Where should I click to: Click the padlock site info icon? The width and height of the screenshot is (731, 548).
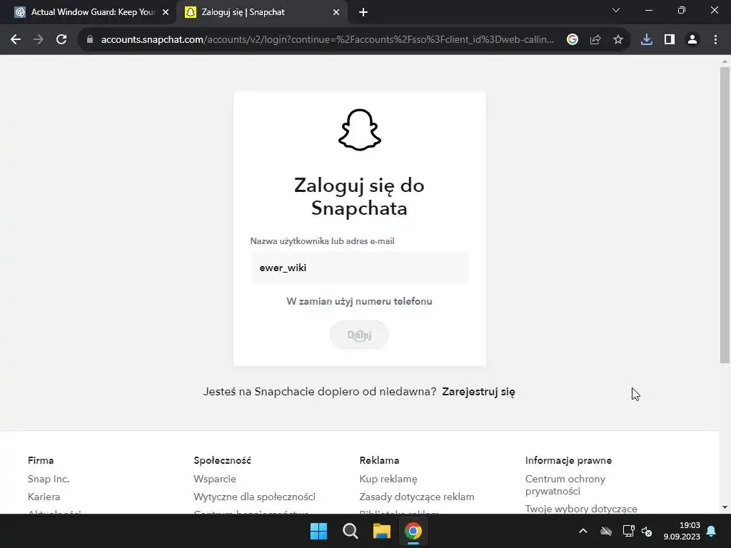coord(90,40)
